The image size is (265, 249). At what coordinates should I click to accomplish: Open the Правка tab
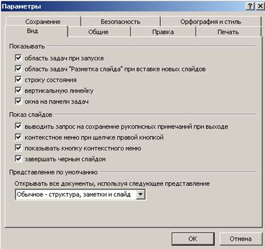click(163, 32)
